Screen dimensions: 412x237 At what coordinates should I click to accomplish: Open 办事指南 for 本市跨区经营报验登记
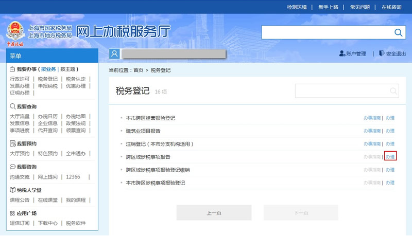click(x=372, y=118)
